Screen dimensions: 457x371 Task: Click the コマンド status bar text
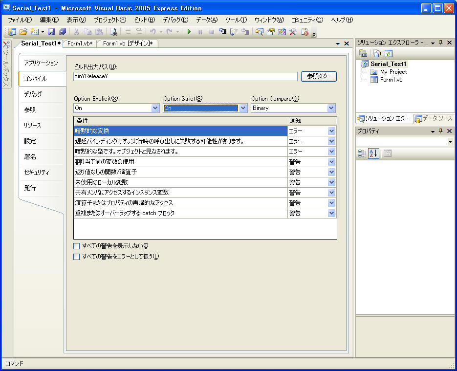click(x=15, y=363)
